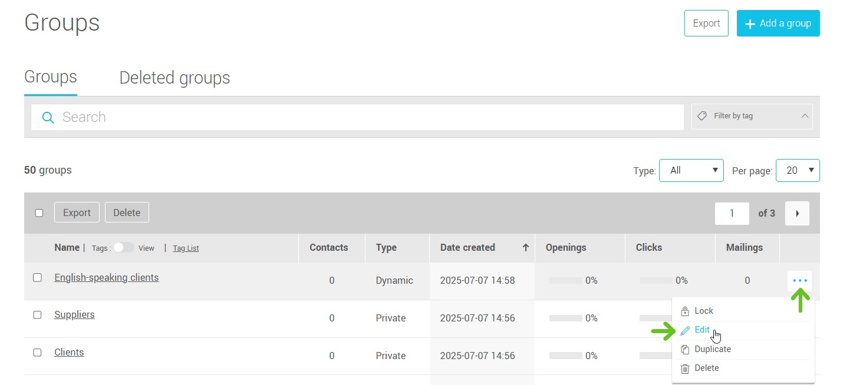This screenshot has width=853, height=385.
Task: Click the Add a group button
Action: coord(778,24)
